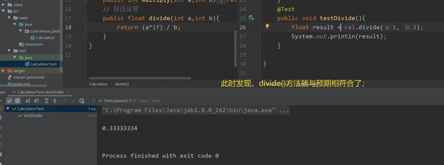Collapse the src folder
The width and height of the screenshot is (444, 165).
pos(3,11)
